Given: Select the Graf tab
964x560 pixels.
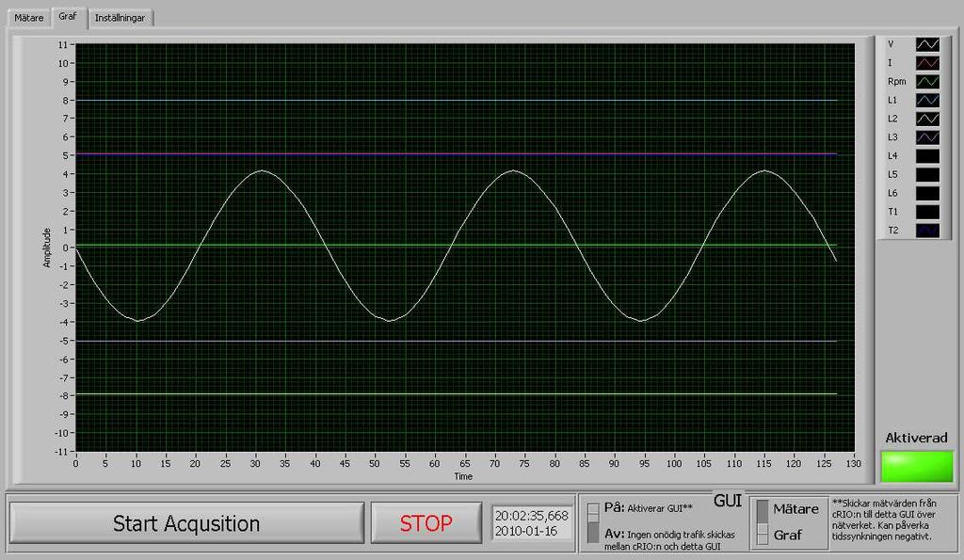Looking at the screenshot, I should [x=68, y=17].
